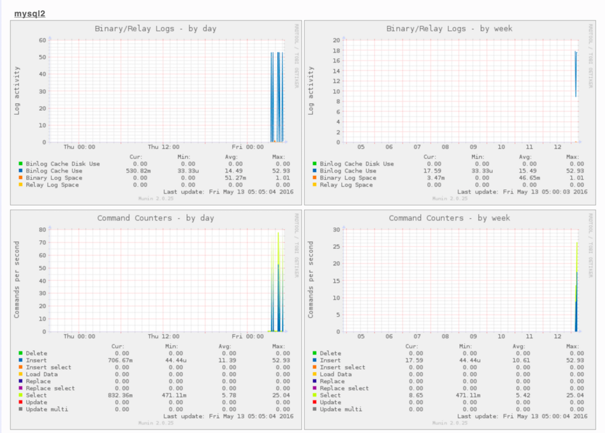Viewport: 605px width, 433px height.
Task: Click 'Load Data' legend in by-day Command Counters
Action: point(42,374)
